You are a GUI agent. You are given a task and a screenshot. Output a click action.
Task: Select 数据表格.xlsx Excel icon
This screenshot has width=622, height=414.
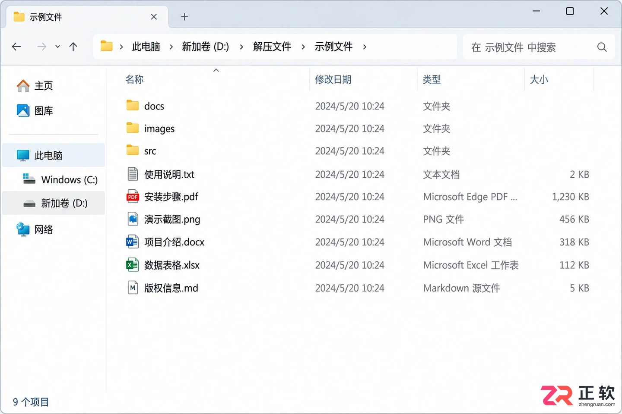pos(132,265)
